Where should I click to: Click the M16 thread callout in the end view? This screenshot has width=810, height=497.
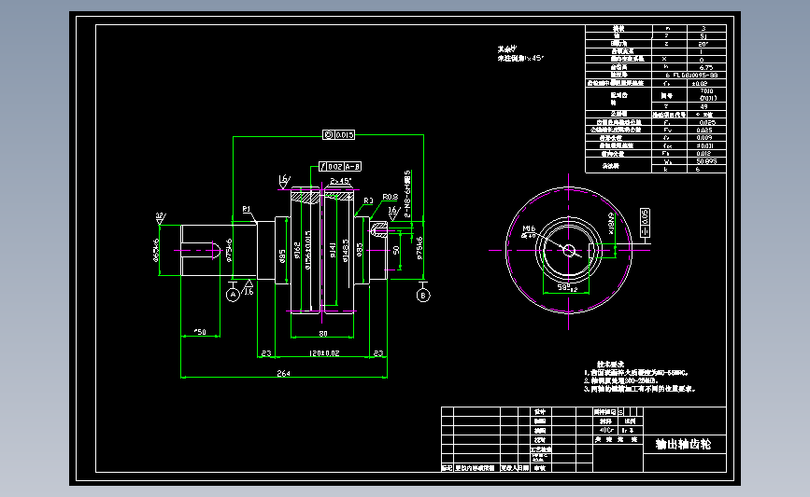tap(529, 228)
